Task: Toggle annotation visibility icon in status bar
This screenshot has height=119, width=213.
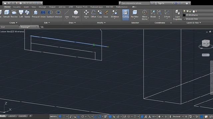Action: pyautogui.click(x=142, y=116)
